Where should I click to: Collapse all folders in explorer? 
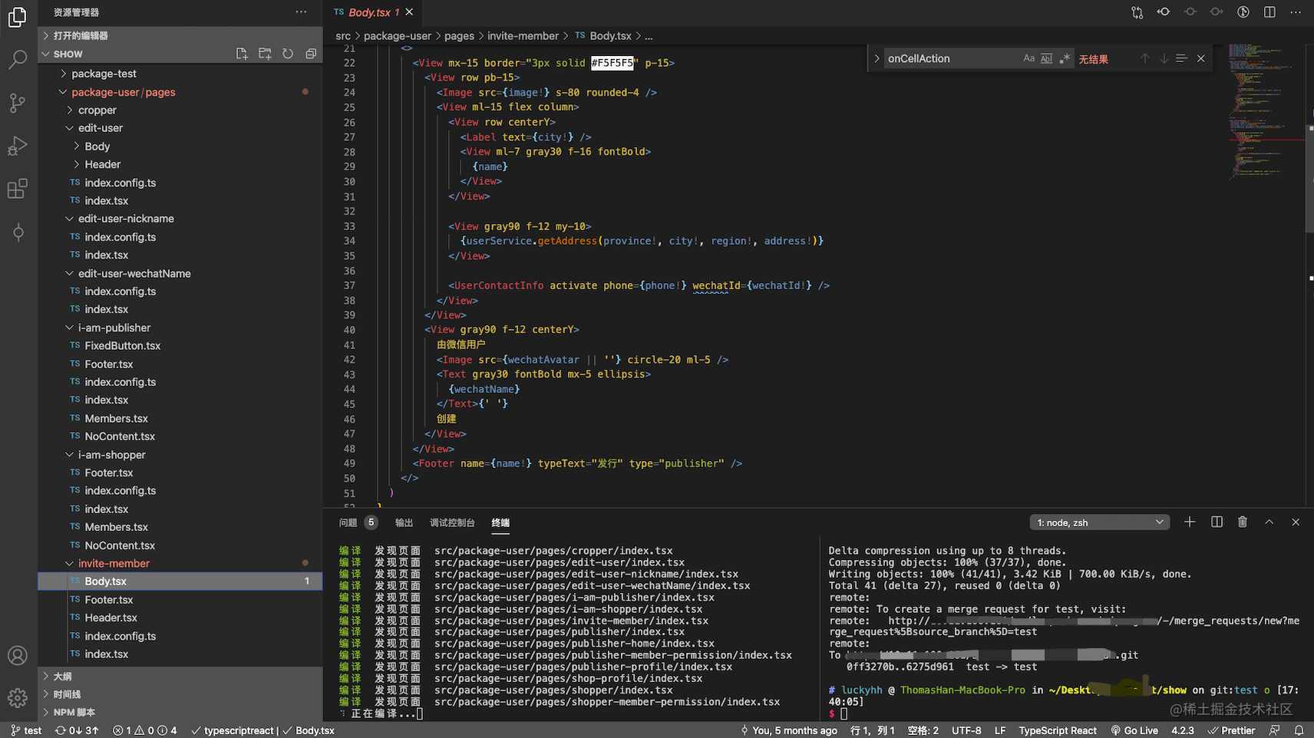311,54
